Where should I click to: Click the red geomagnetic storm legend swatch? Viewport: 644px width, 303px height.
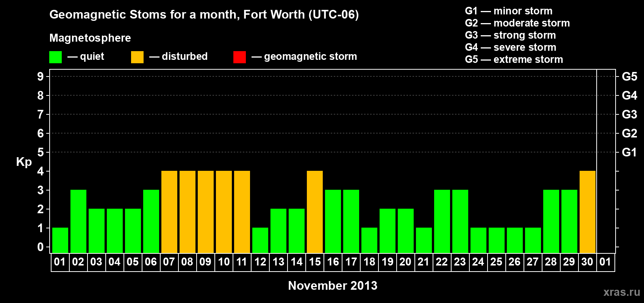(x=239, y=57)
